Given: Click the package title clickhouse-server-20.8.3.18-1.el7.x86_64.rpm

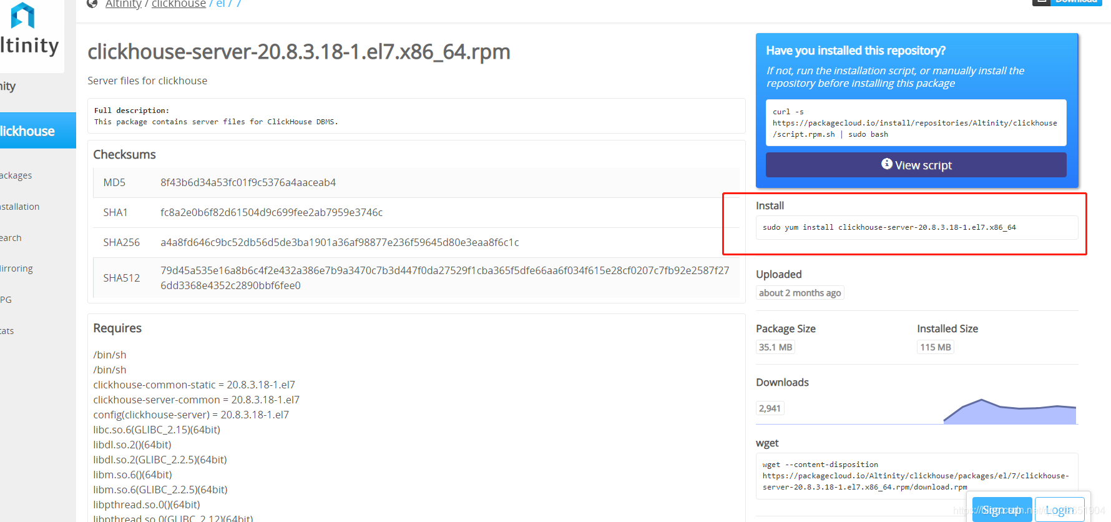Looking at the screenshot, I should coord(299,51).
